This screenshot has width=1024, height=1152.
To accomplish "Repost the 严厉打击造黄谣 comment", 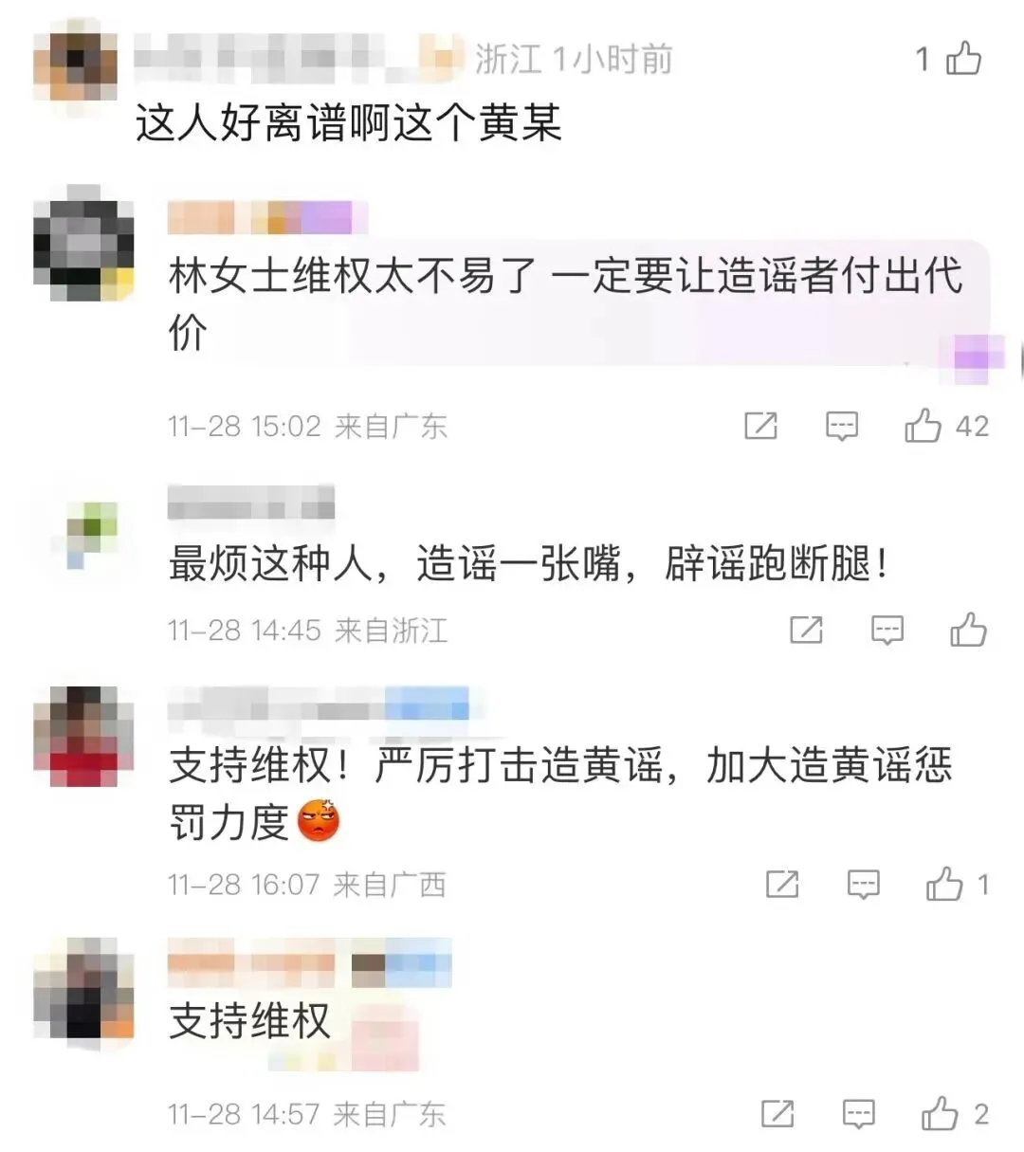I will (781, 885).
